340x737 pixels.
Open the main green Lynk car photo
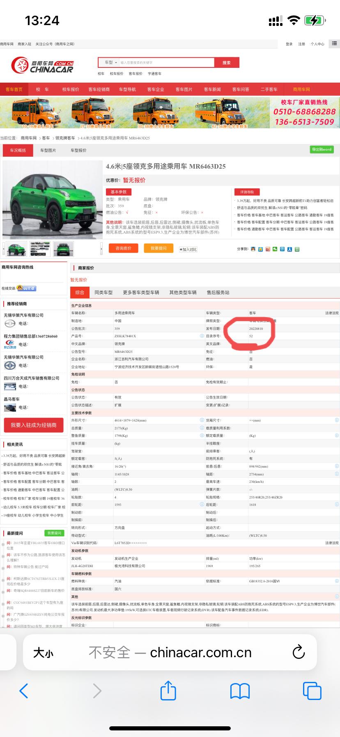(53, 199)
